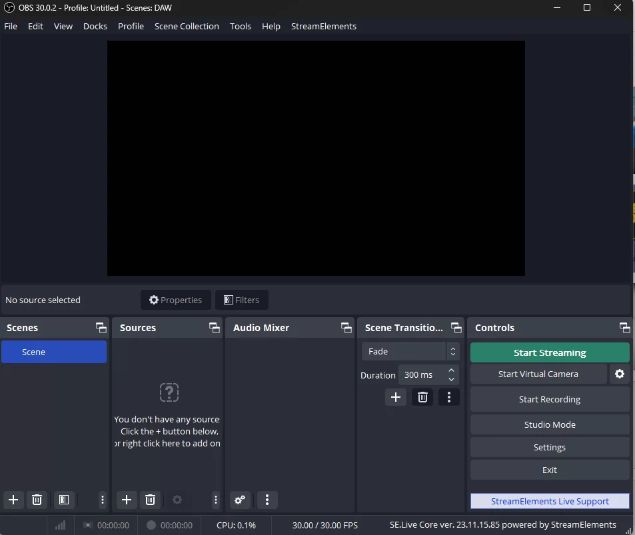Click the No source selected label
This screenshot has height=535, width=635.
43,300
